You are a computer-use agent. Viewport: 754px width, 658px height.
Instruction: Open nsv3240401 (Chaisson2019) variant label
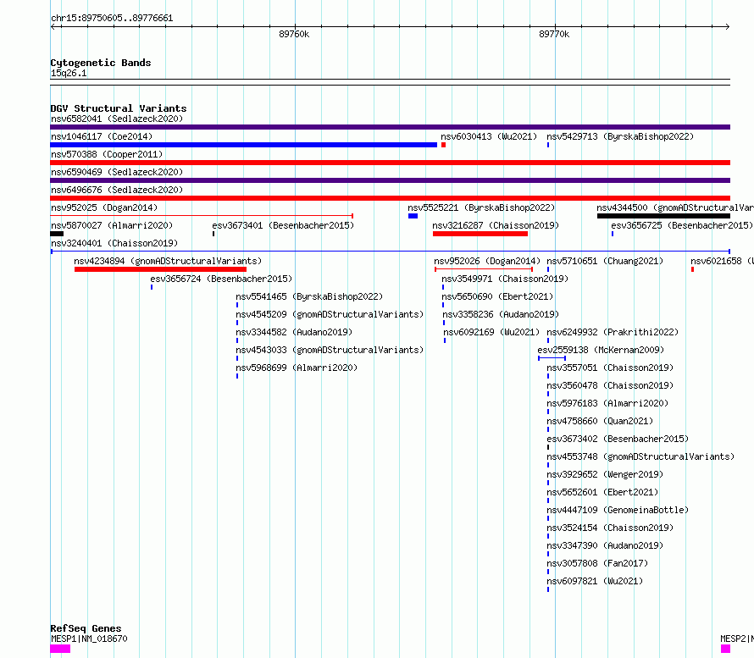114,243
